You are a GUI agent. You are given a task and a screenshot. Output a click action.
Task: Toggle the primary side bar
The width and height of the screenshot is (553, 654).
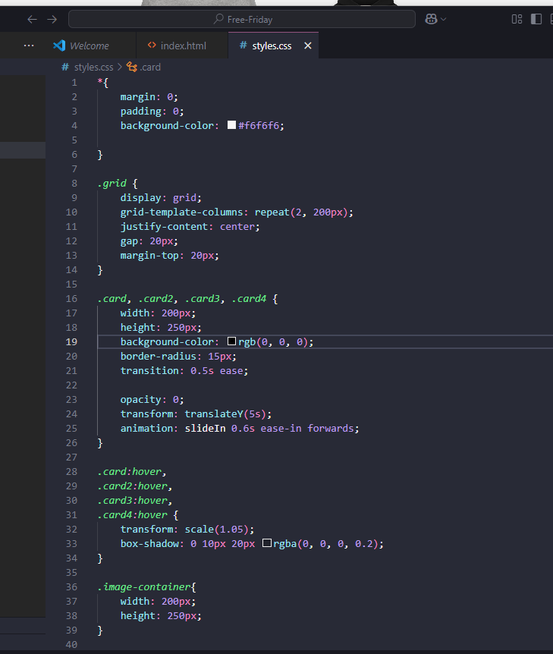tap(536, 19)
